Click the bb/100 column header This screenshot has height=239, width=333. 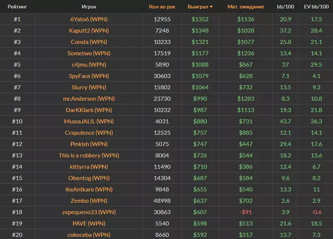point(285,7)
